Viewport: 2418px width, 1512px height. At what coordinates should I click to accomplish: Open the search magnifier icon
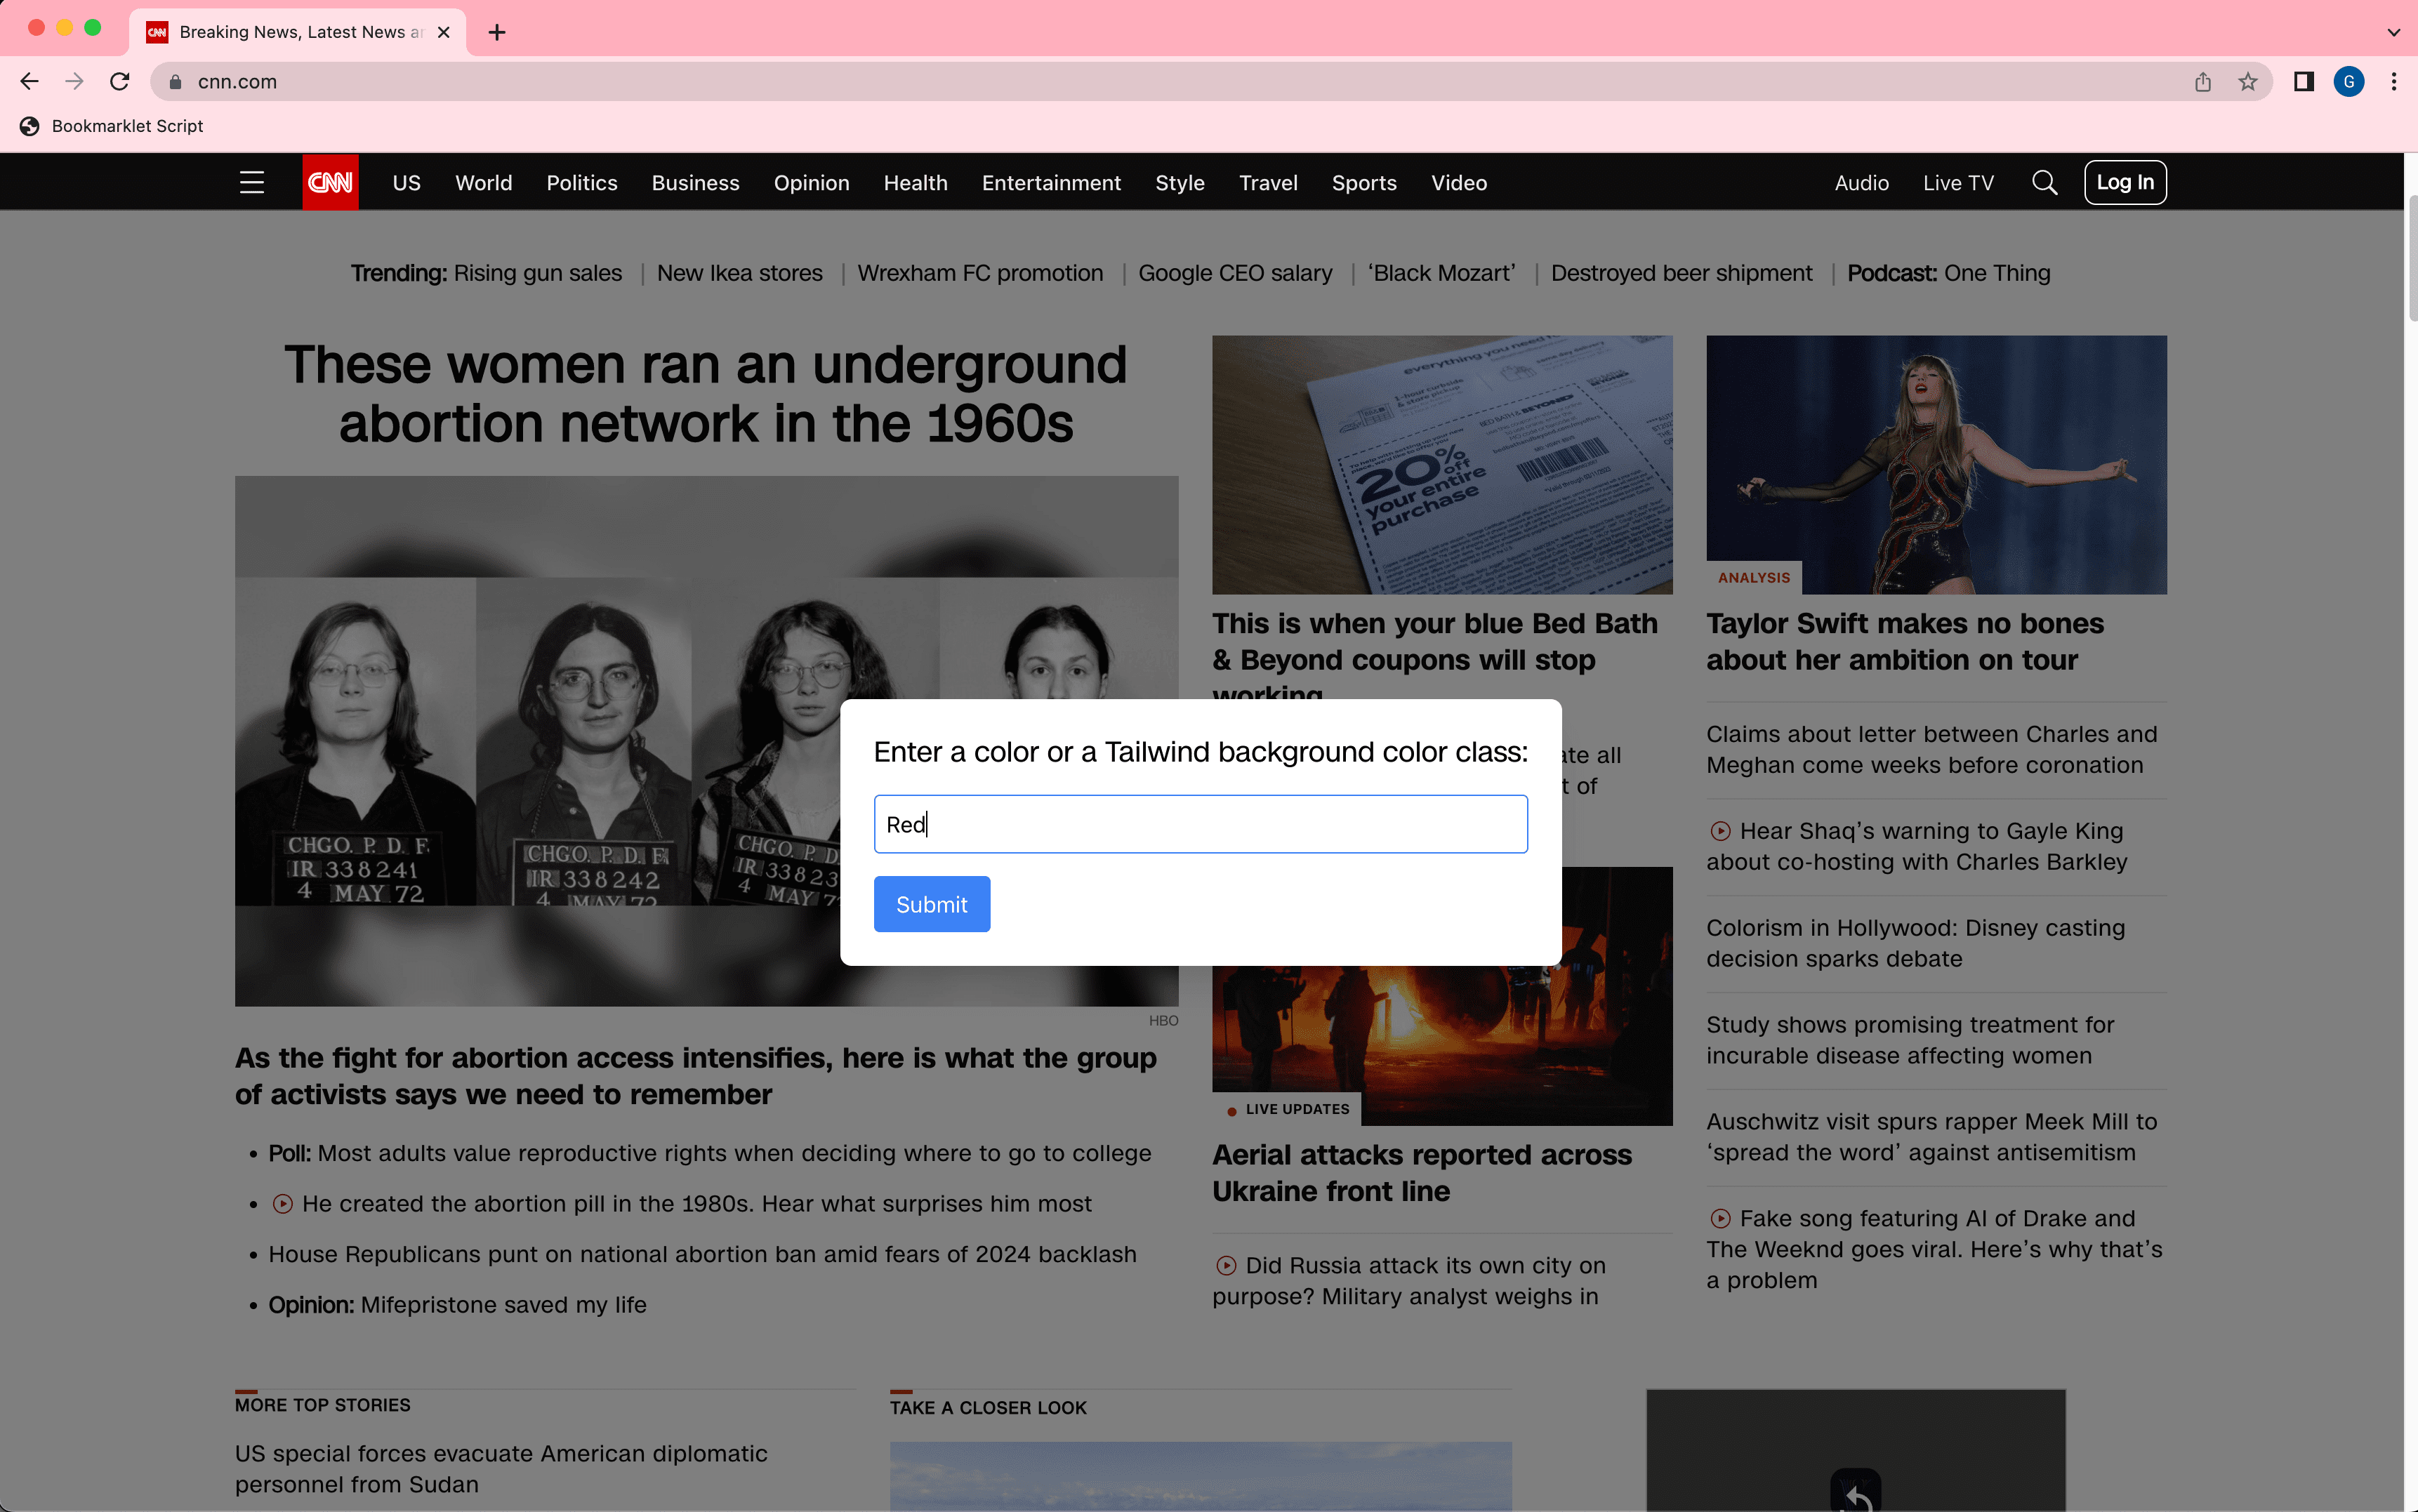(x=2044, y=182)
